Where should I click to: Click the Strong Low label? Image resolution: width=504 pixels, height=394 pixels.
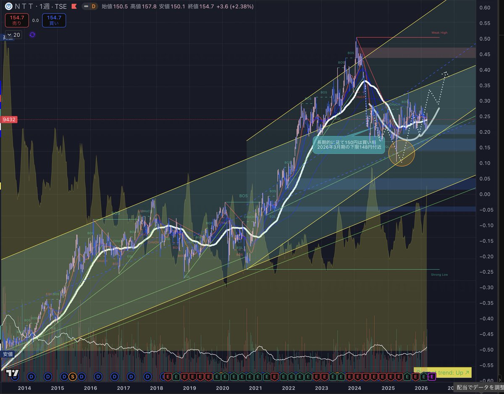(439, 274)
